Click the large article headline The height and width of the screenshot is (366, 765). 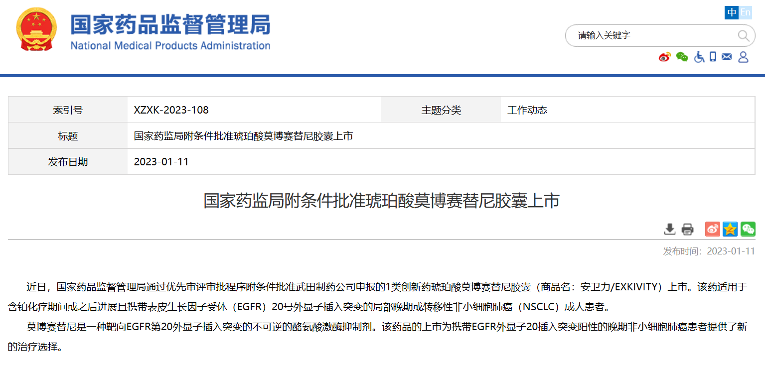pyautogui.click(x=382, y=201)
